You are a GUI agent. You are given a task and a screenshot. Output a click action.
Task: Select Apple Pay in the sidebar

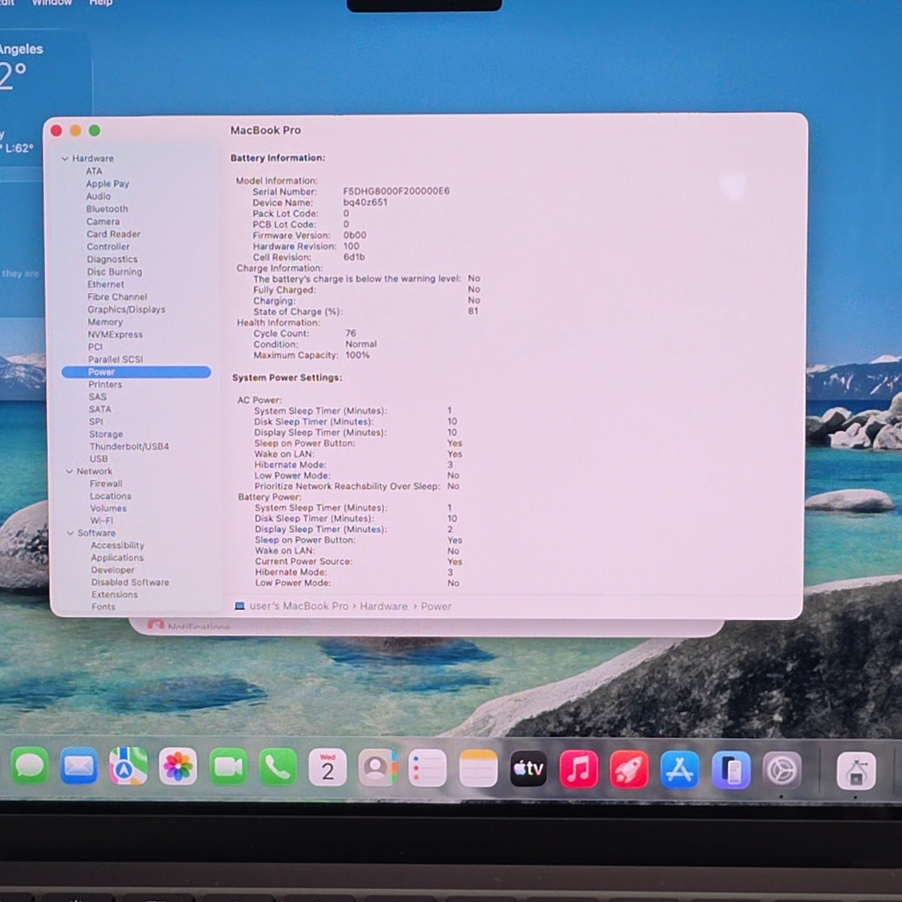click(107, 183)
